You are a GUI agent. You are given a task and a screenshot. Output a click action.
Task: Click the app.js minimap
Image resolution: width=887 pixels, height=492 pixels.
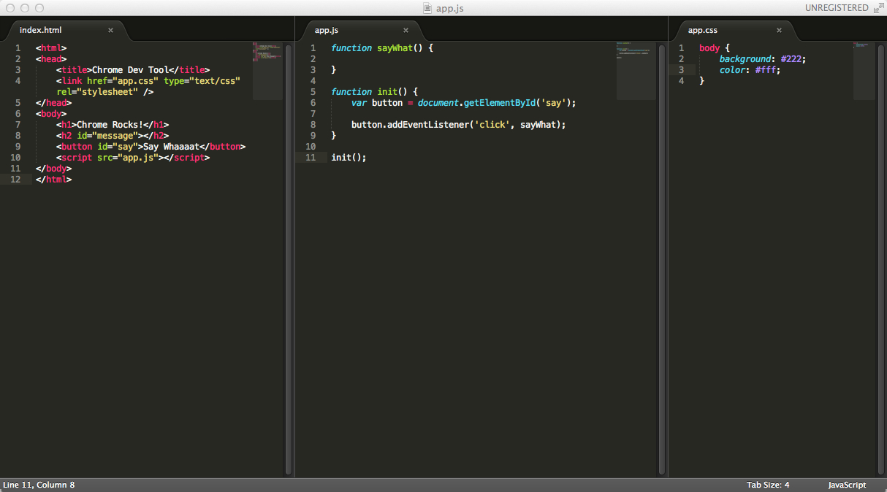pyautogui.click(x=636, y=70)
